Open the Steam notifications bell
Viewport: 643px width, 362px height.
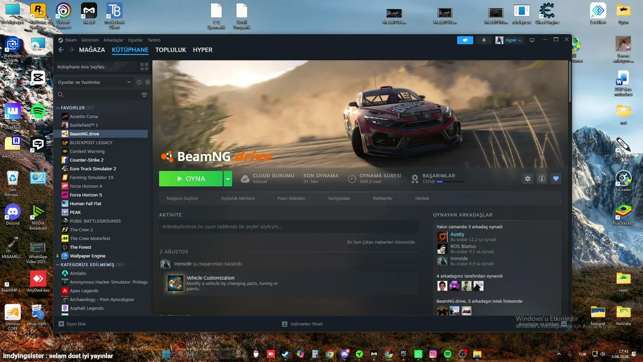pyautogui.click(x=484, y=40)
